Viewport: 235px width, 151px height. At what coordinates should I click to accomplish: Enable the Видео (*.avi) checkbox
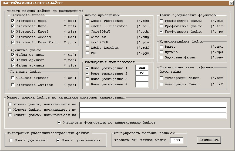point(161,47)
